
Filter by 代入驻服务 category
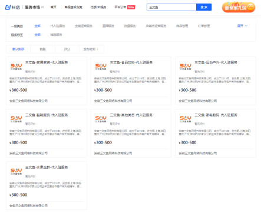(x=58, y=26)
